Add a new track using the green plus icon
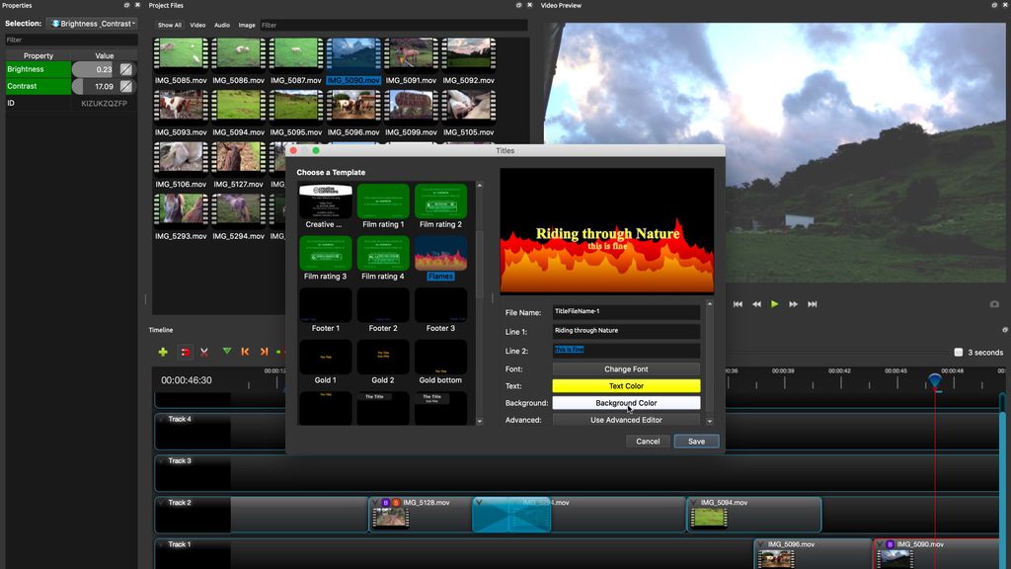Screen dimensions: 1011x569 (163, 351)
